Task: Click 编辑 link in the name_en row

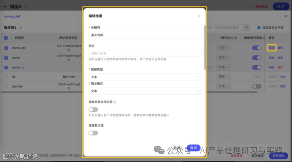Action: [x=271, y=48]
